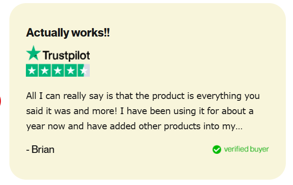Click the red element at left edge
The width and height of the screenshot is (293, 185).
(x=0, y=101)
